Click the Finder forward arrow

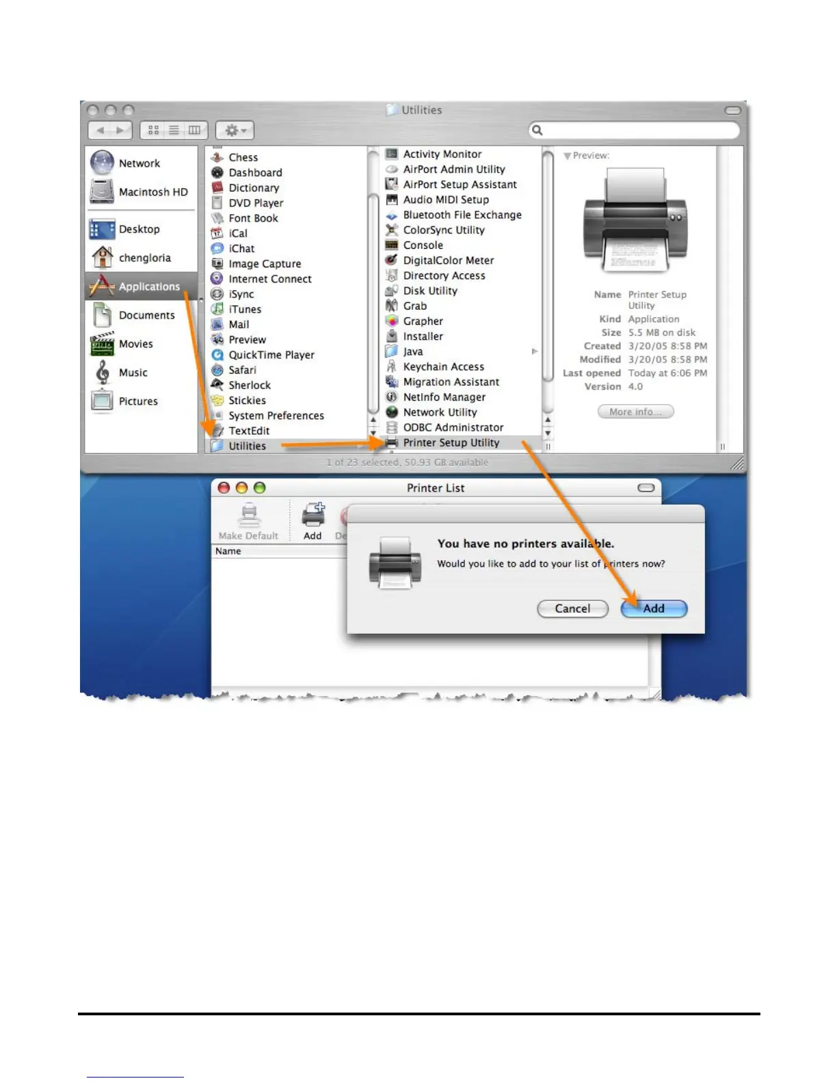(x=121, y=130)
